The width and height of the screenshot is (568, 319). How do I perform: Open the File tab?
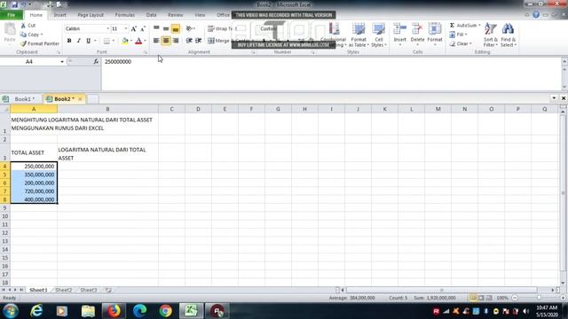pyautogui.click(x=12, y=15)
